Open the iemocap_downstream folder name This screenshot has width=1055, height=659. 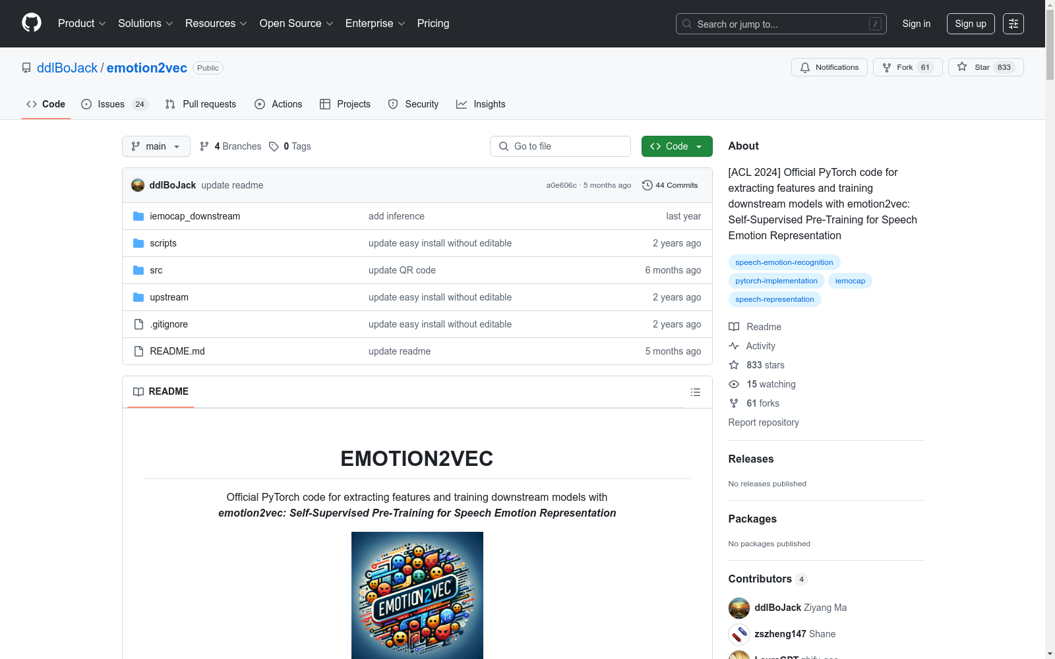pos(195,216)
